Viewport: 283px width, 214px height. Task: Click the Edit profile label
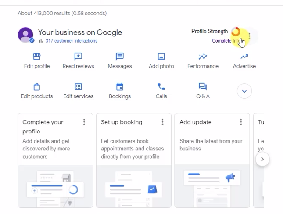pyautogui.click(x=37, y=66)
